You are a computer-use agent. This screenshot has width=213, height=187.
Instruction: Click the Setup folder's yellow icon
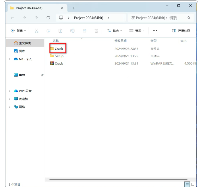52,56
